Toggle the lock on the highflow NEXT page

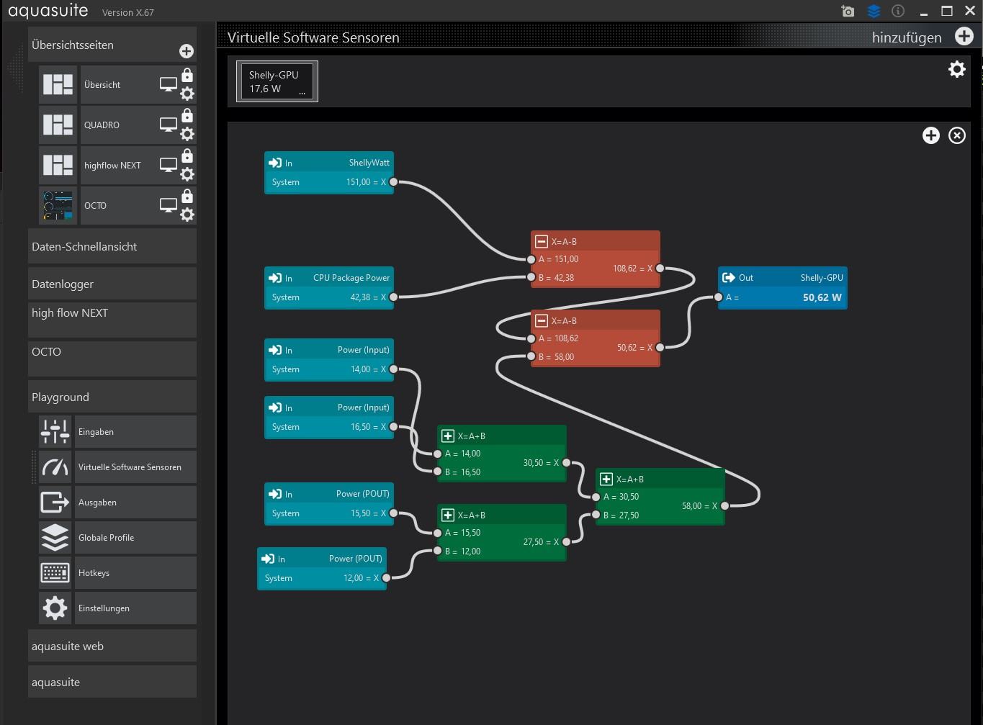[187, 156]
